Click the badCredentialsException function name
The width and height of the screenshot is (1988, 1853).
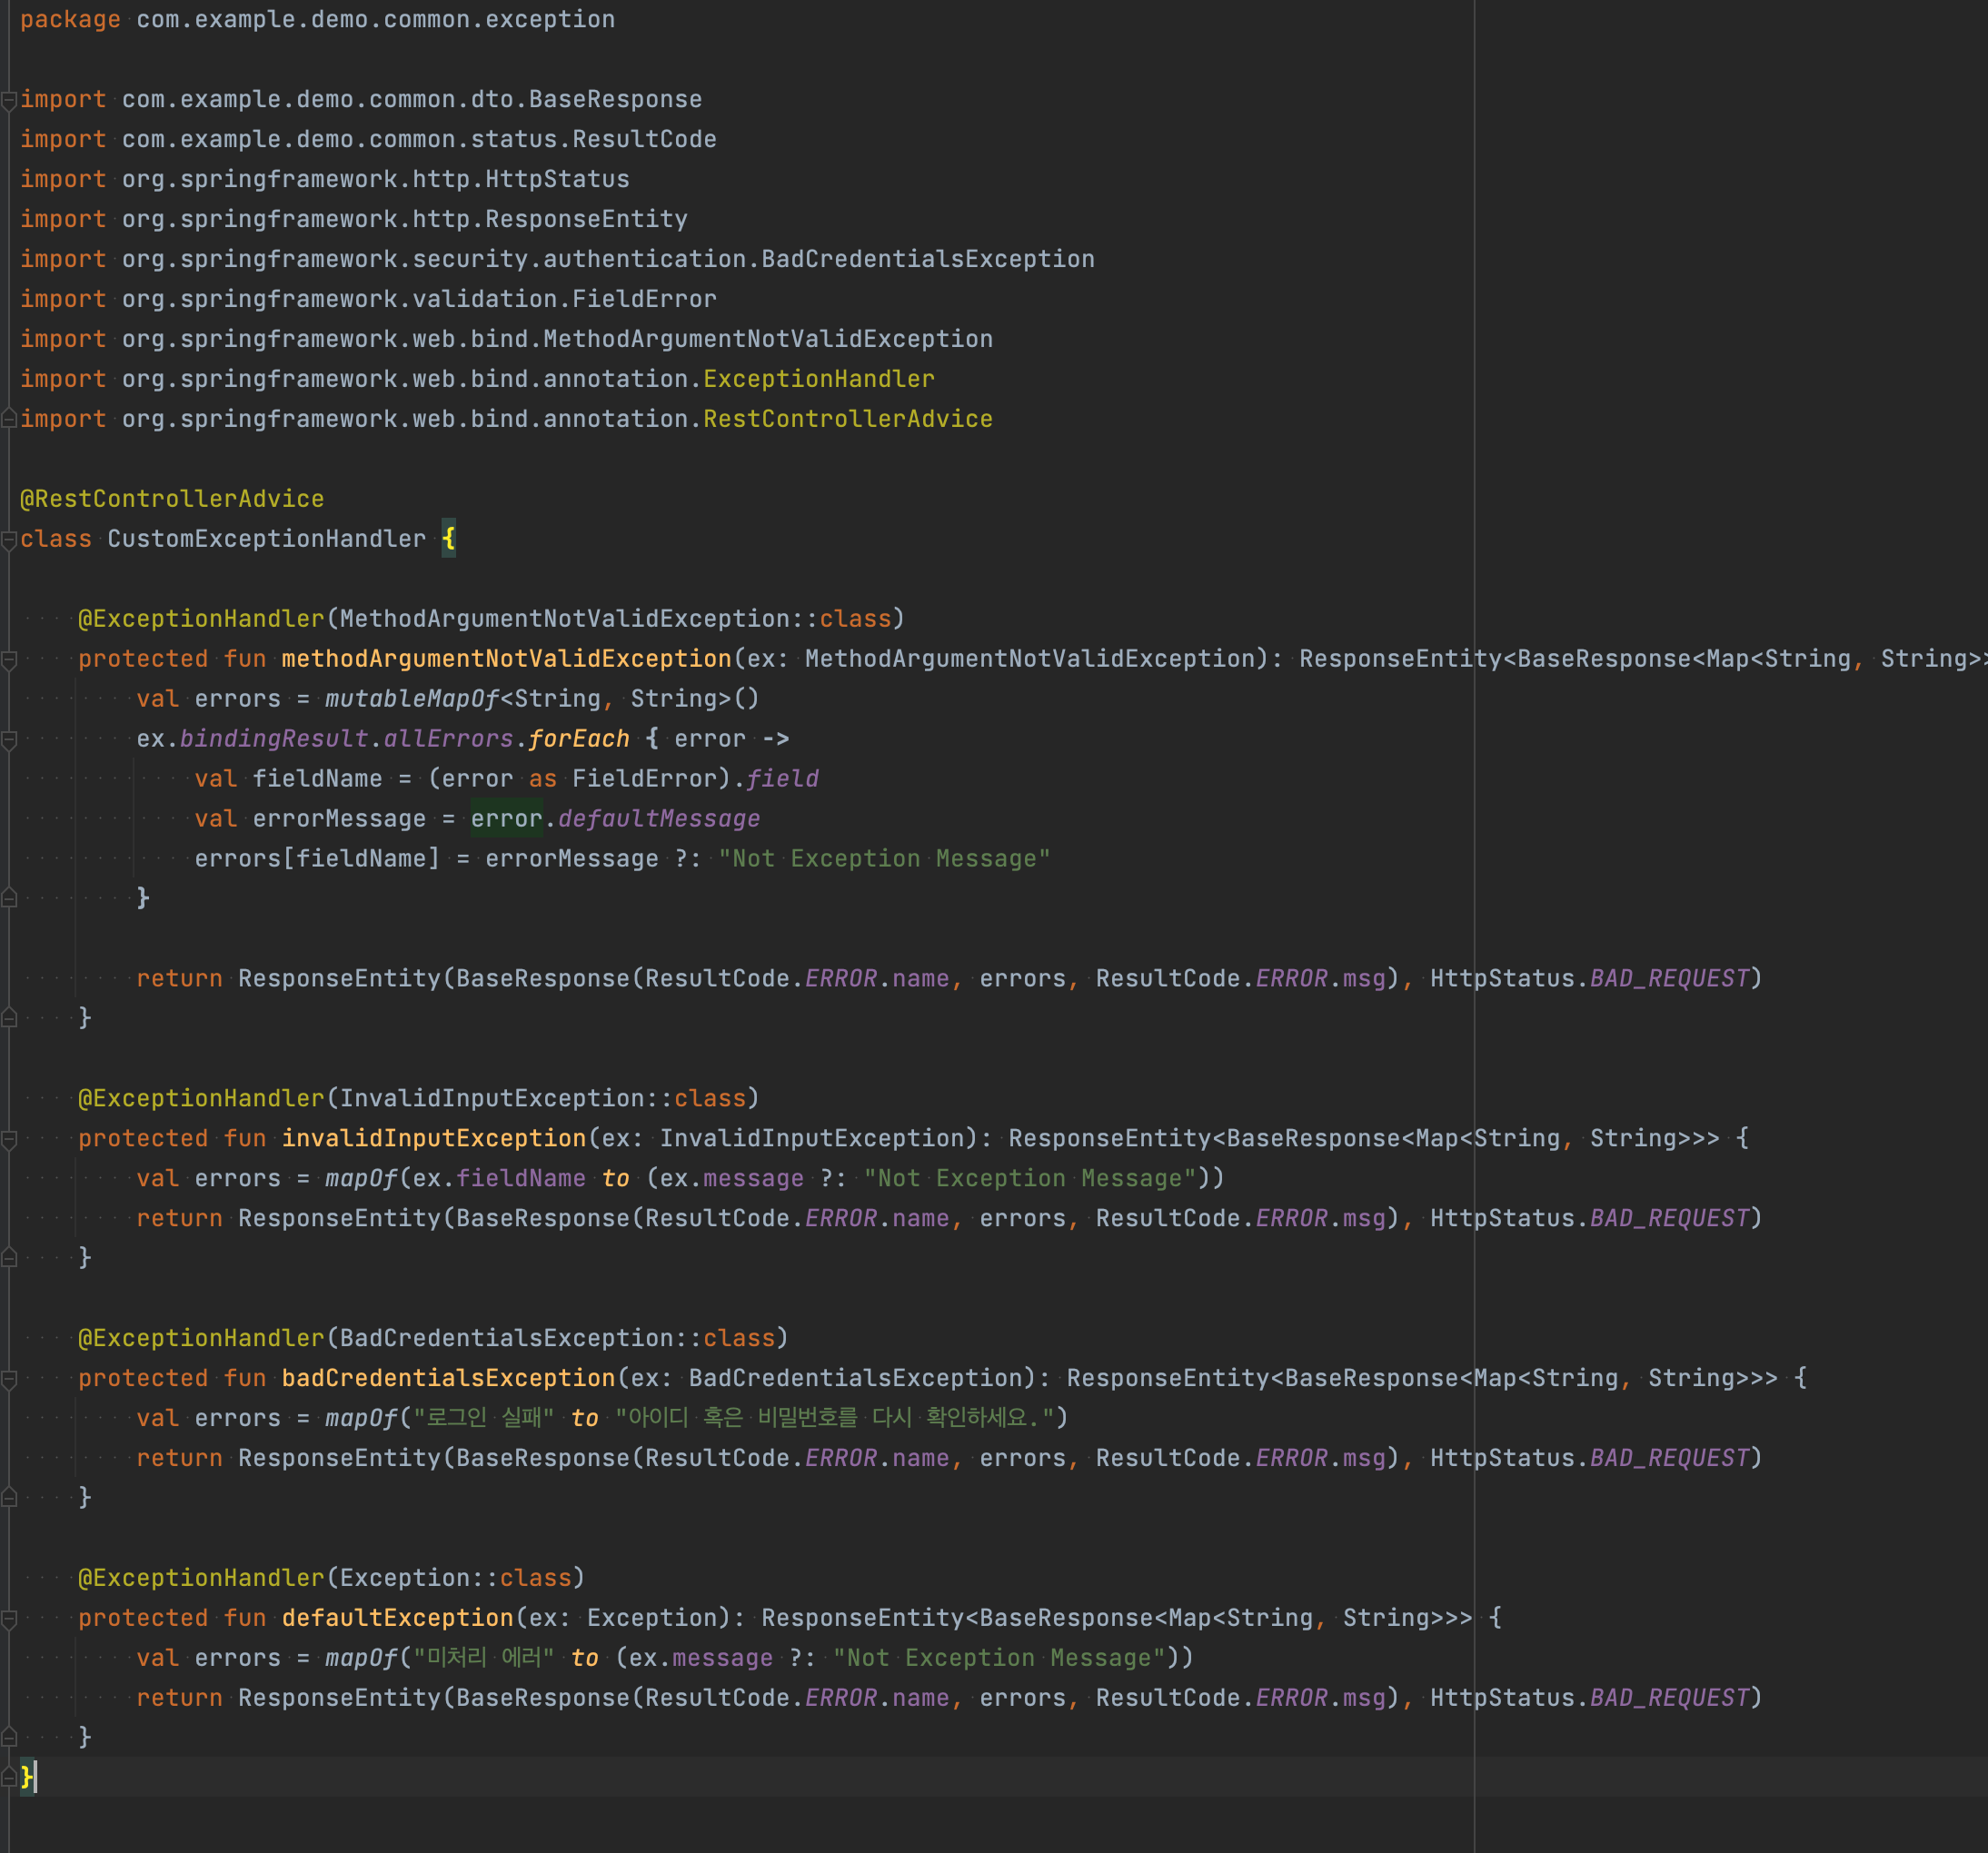point(448,1378)
